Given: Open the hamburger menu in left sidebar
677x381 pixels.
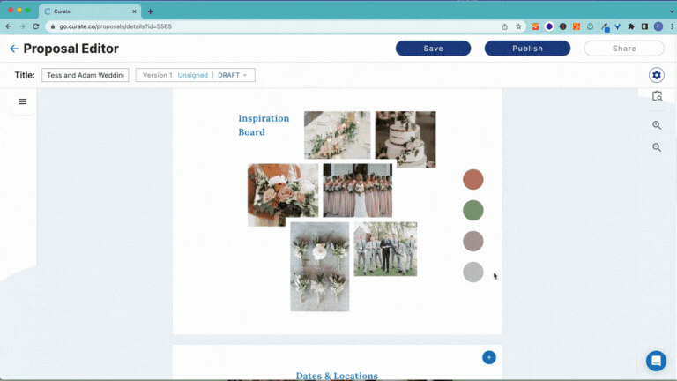Looking at the screenshot, I should (x=22, y=101).
